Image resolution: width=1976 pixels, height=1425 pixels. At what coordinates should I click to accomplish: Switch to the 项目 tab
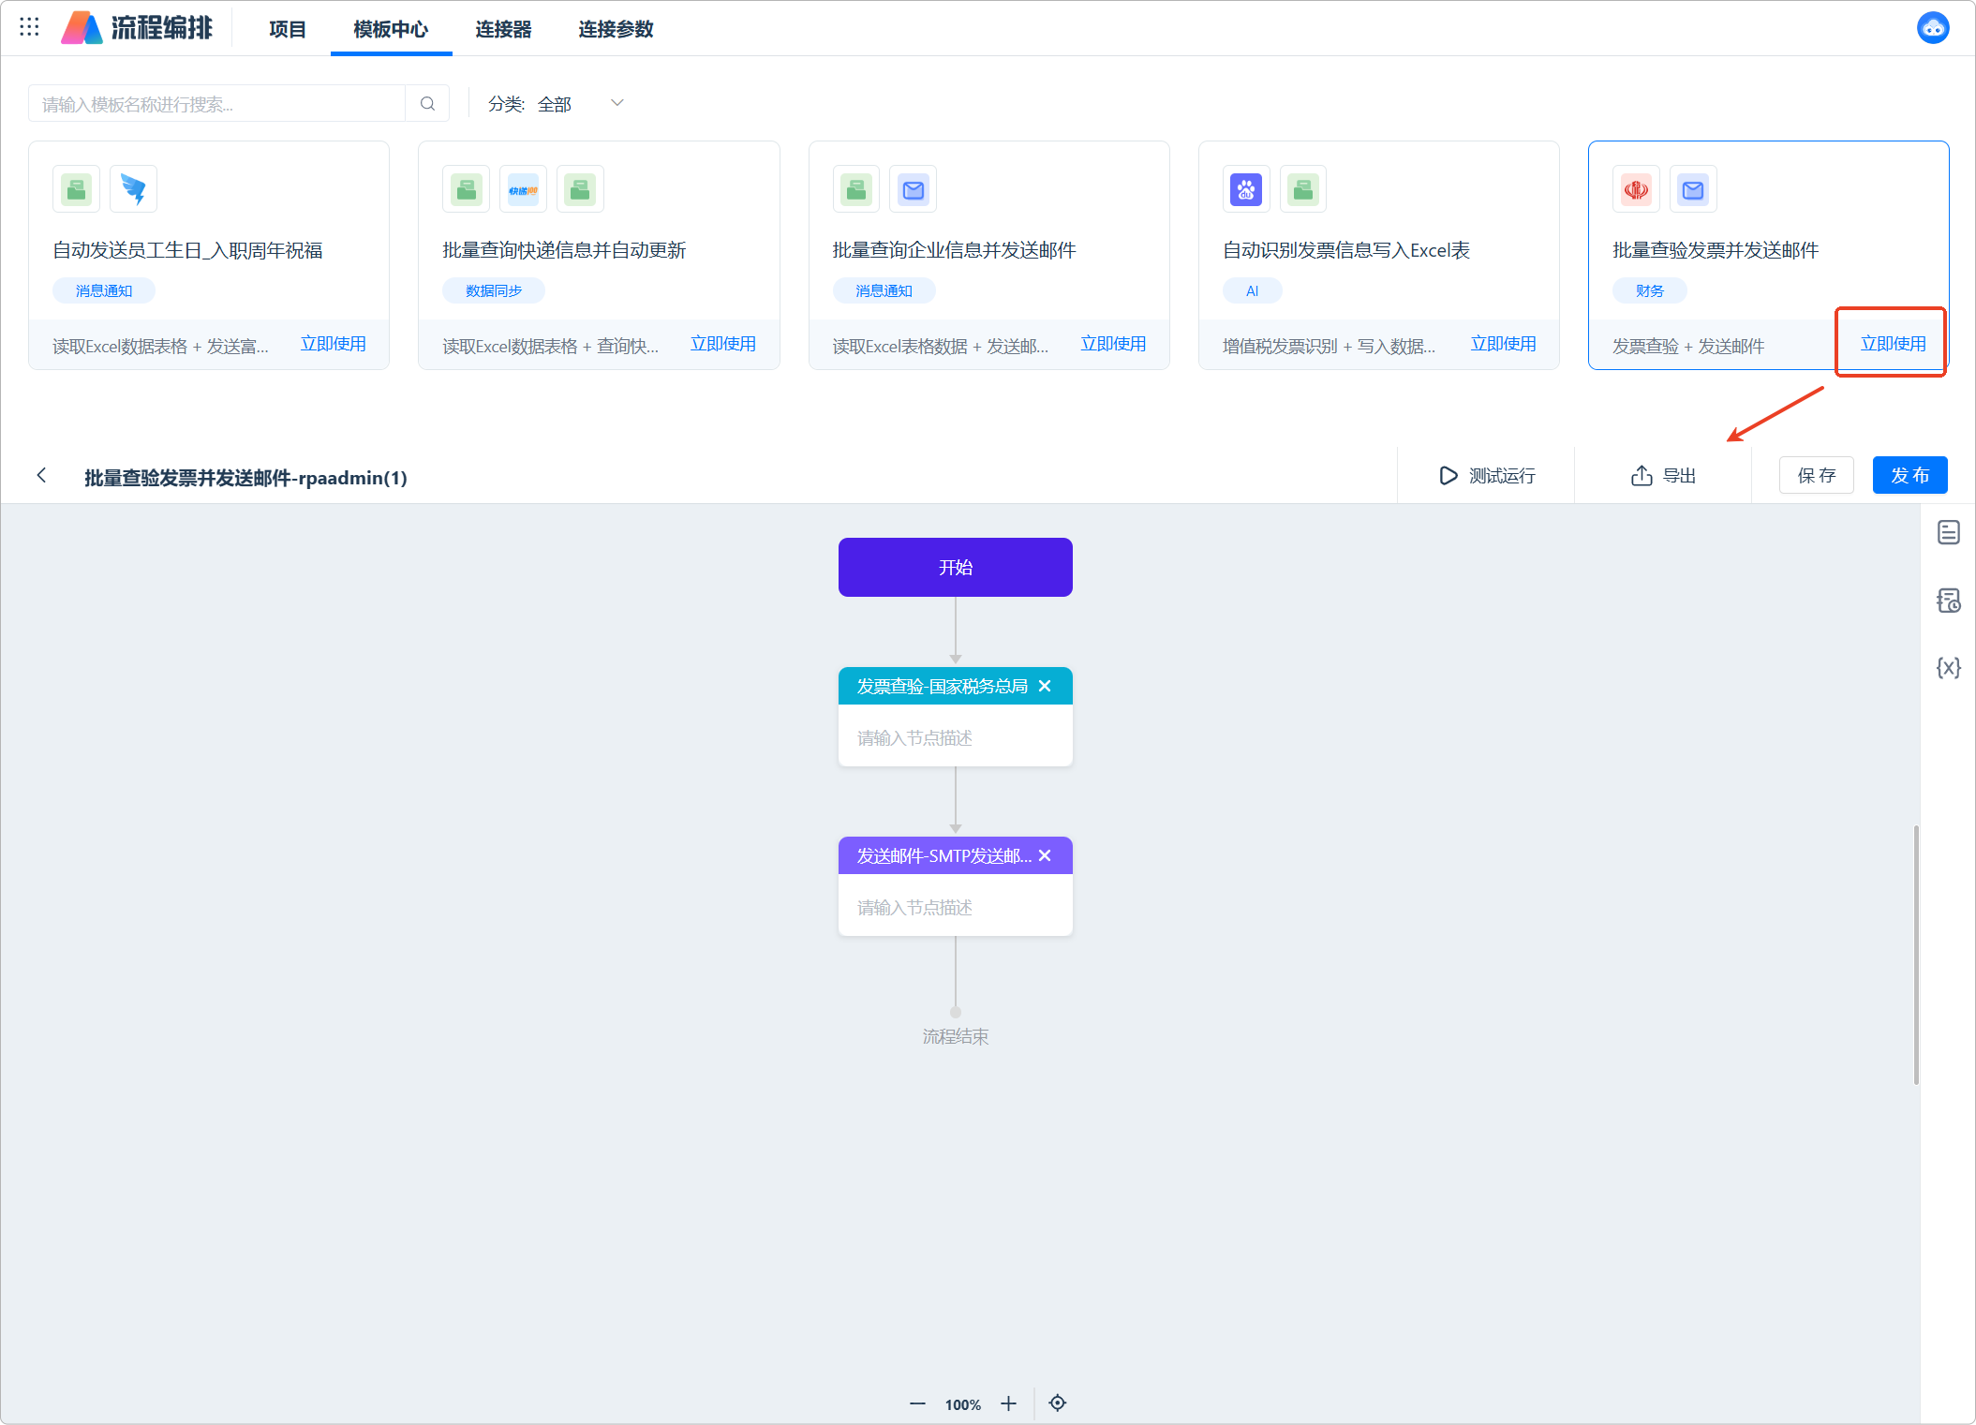coord(288,30)
